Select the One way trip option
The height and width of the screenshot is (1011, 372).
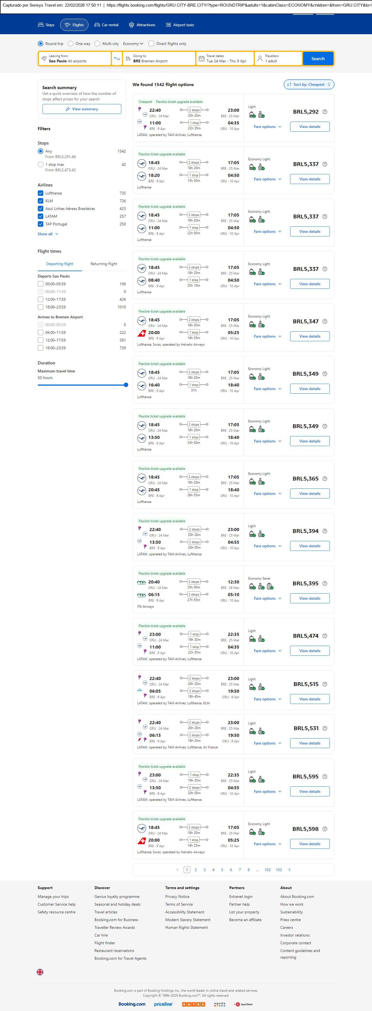(x=71, y=44)
